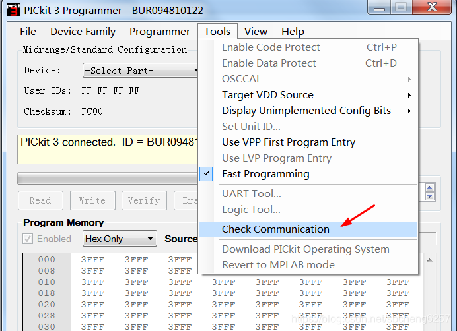This screenshot has height=331, width=457.
Task: Select Use VPP First Program Entry
Action: [x=308, y=142]
